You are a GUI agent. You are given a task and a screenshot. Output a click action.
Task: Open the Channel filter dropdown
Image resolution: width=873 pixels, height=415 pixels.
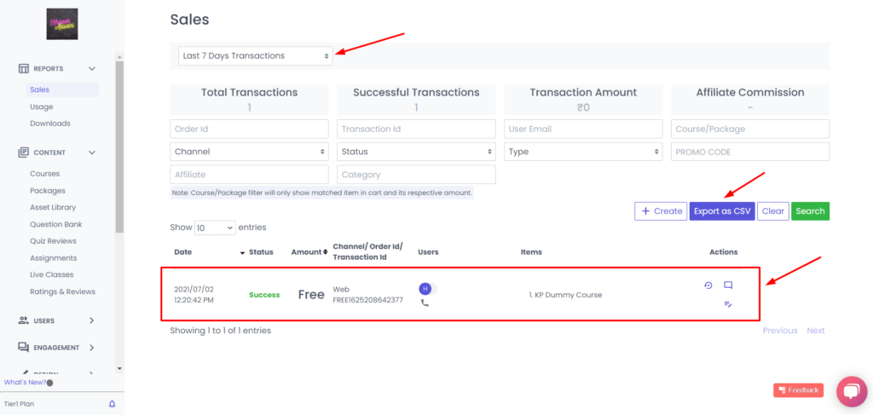pos(249,152)
